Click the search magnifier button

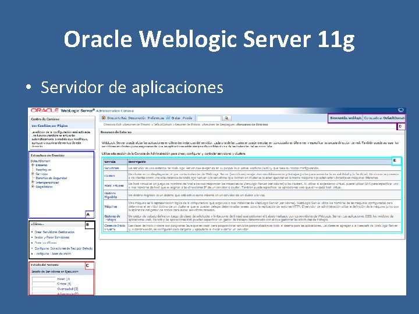coord(226,118)
